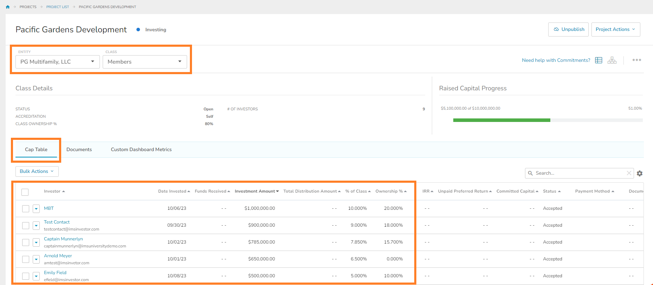Open Need help with Commitments link
This screenshot has height=285, width=653.
556,60
